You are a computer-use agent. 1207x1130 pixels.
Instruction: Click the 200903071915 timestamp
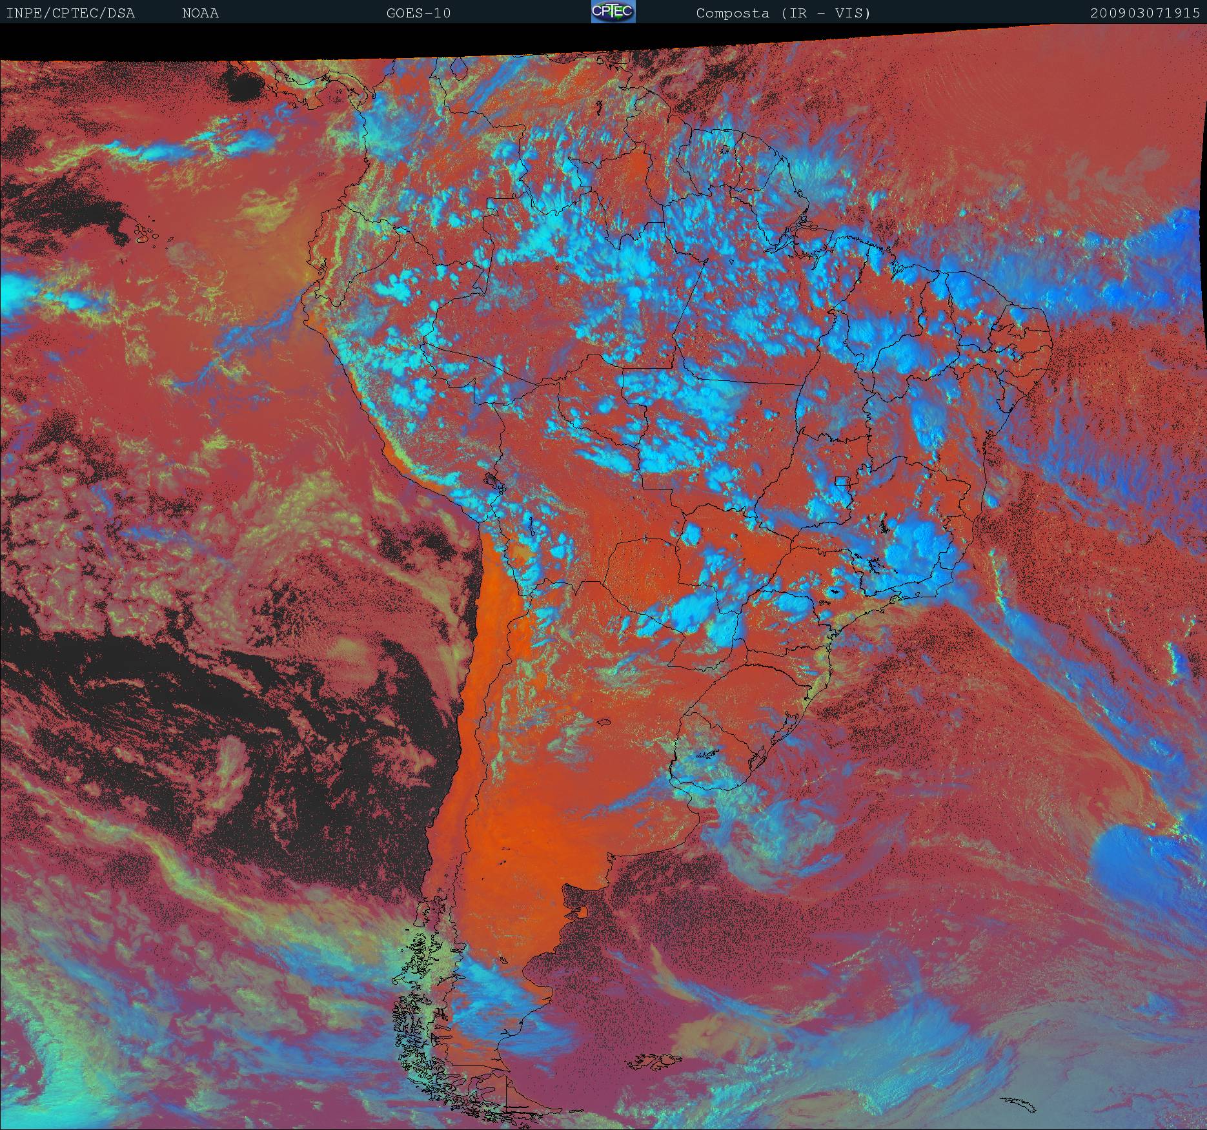pos(1146,13)
